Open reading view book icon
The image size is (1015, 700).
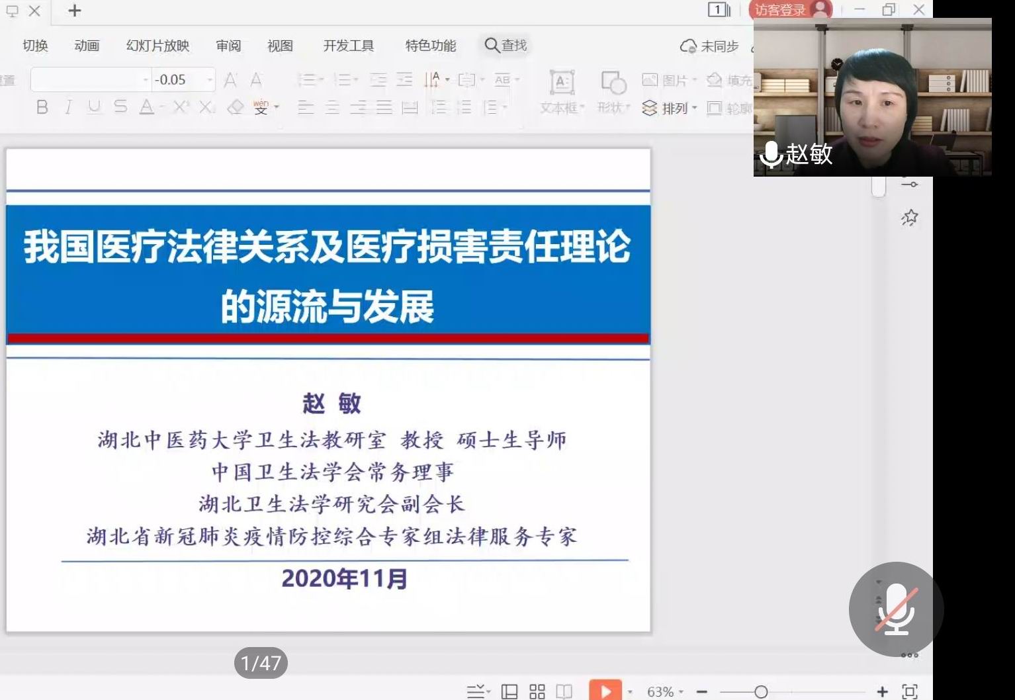pyautogui.click(x=564, y=691)
